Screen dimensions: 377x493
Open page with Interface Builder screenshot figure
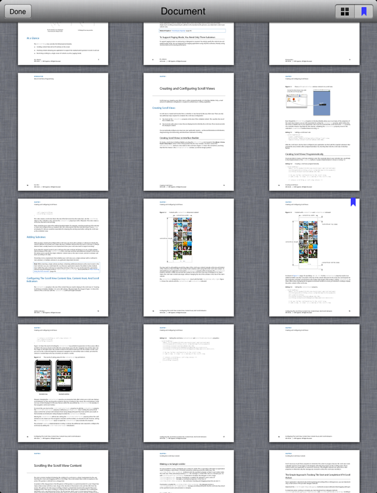[x=314, y=132]
